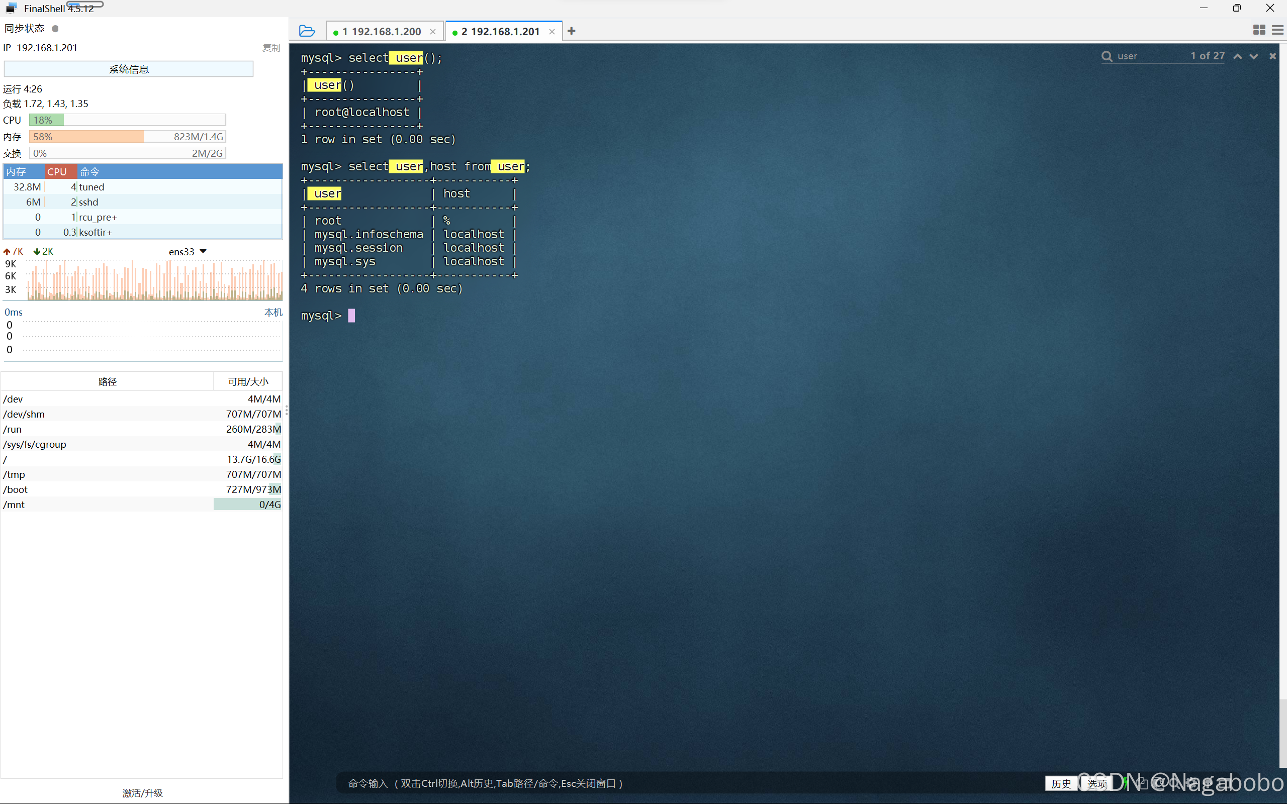Select the 2 192.168.1.201 tab

(x=500, y=32)
